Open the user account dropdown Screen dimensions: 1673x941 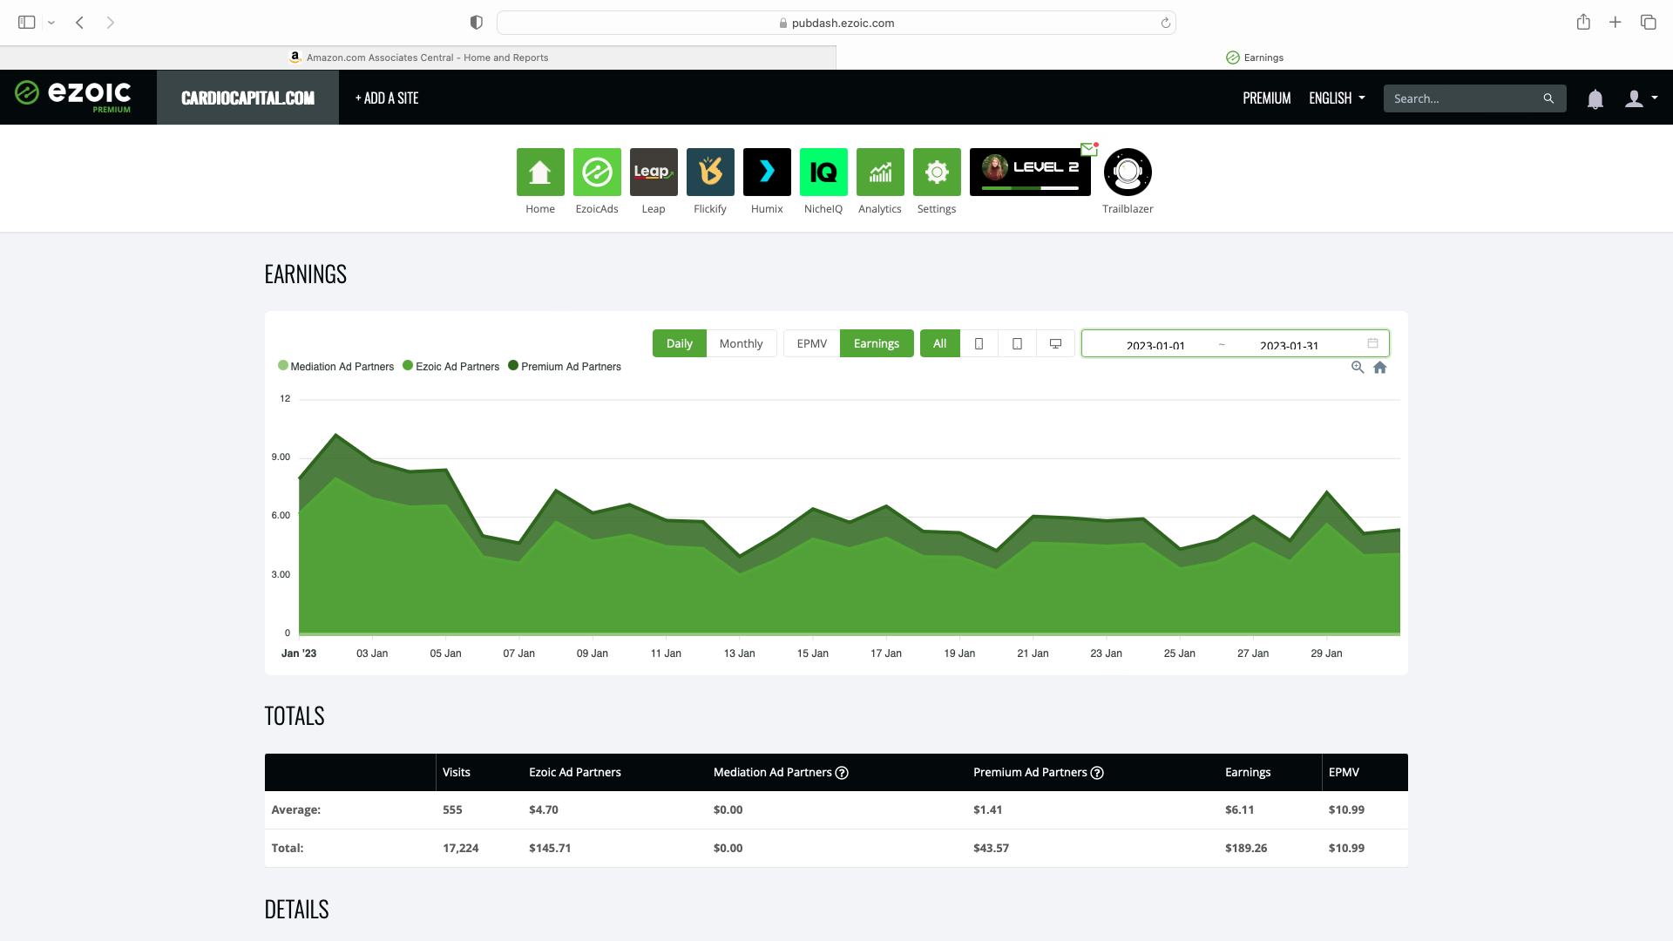click(1641, 98)
